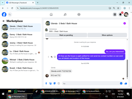Image resolution: width=132 pixels, height=99 pixels.
Task: Open File Explorer from taskbar
Action: coord(10,91)
